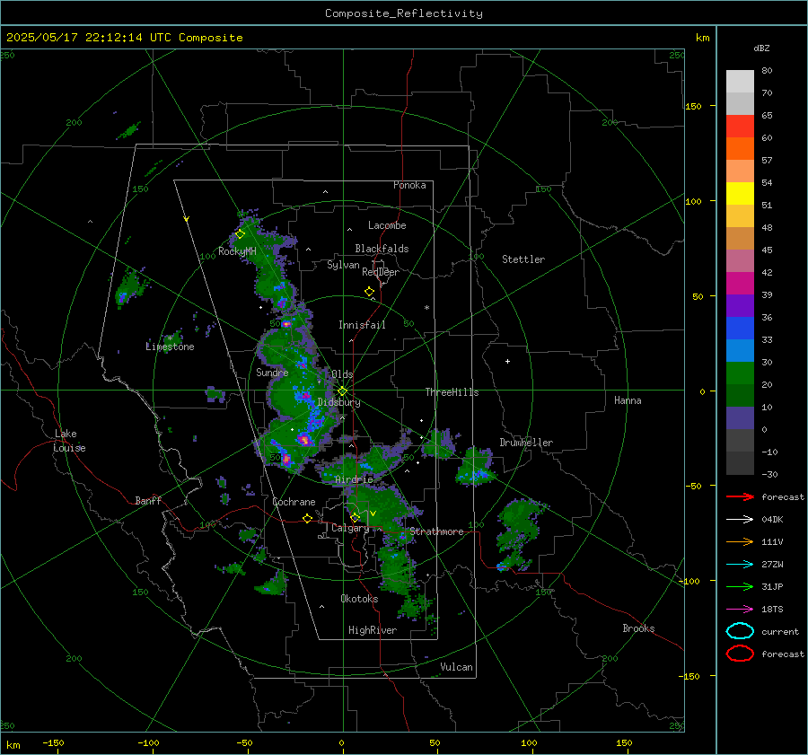Viewport: 808px width, 755px height.
Task: Click the ThreeHills town label
Action: [x=452, y=392]
